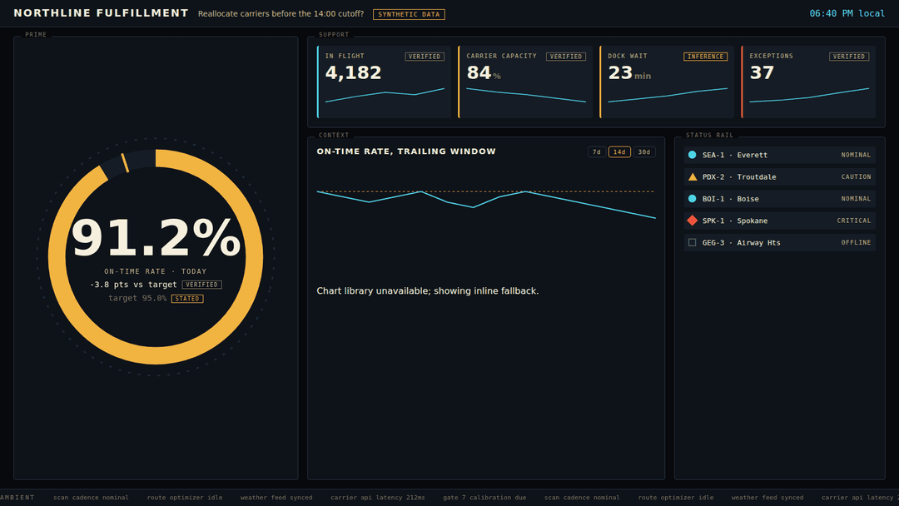Click the VERIFIED badge beside -3.8 pts vs target
The height and width of the screenshot is (506, 899).
pyautogui.click(x=201, y=285)
